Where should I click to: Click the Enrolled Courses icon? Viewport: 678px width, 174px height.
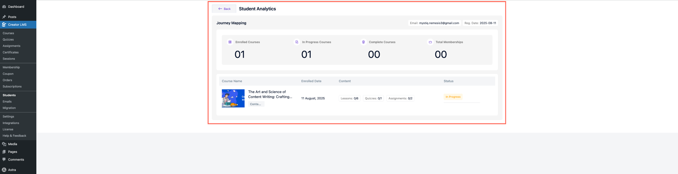click(x=230, y=42)
